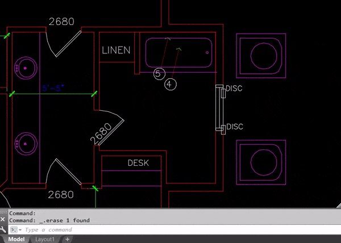This screenshot has height=243, width=341.
Task: Select the lower right appliance circle
Action: click(x=264, y=162)
